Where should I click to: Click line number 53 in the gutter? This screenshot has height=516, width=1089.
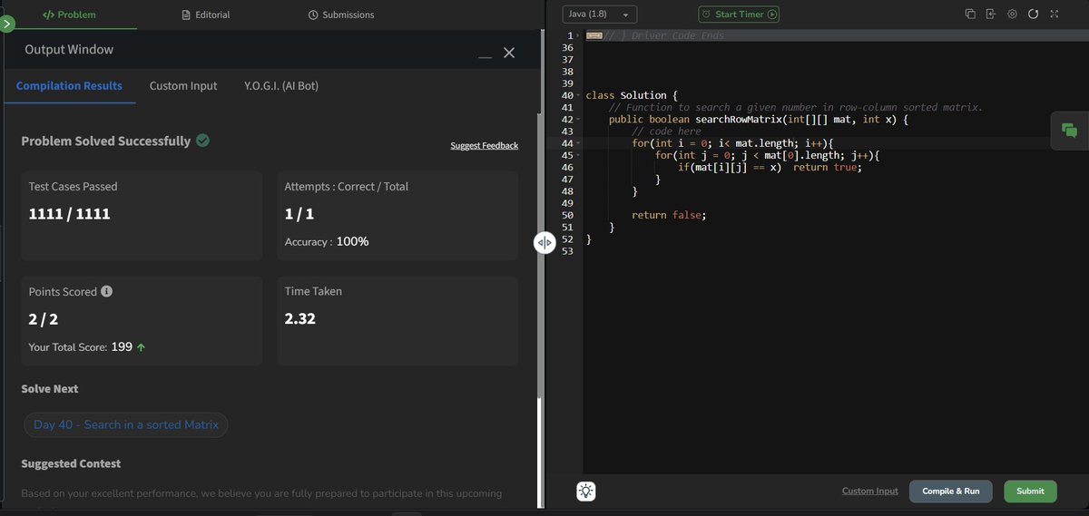pos(568,251)
